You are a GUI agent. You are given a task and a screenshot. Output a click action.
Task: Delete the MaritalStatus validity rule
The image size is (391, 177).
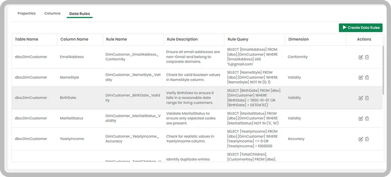tap(367, 118)
